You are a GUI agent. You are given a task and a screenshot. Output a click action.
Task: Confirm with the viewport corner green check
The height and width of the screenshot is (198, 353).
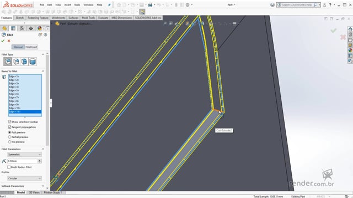[333, 30]
